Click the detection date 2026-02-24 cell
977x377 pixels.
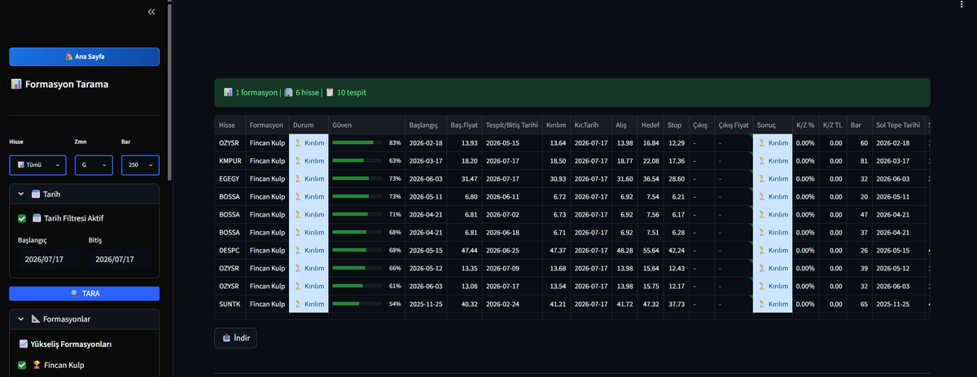[x=512, y=305]
